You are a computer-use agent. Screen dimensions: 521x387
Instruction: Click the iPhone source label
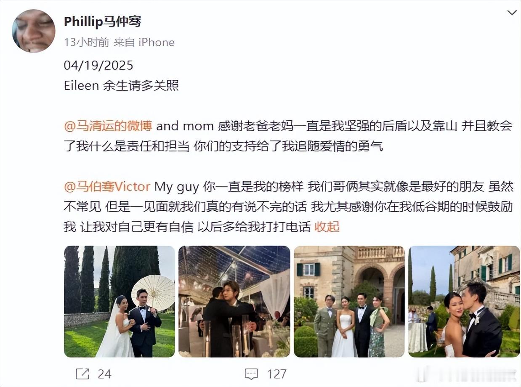tap(156, 42)
